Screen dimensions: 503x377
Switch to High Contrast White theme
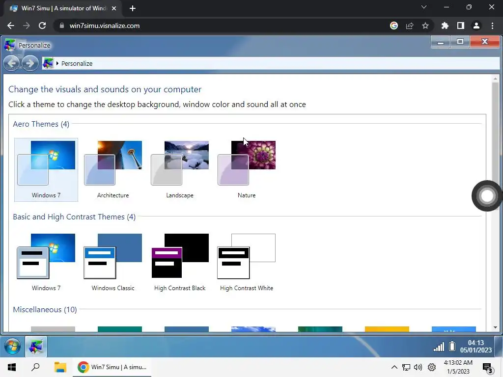[247, 263]
